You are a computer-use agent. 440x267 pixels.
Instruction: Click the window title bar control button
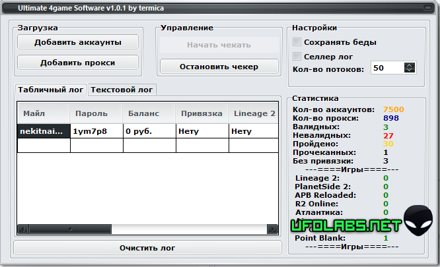428,8
